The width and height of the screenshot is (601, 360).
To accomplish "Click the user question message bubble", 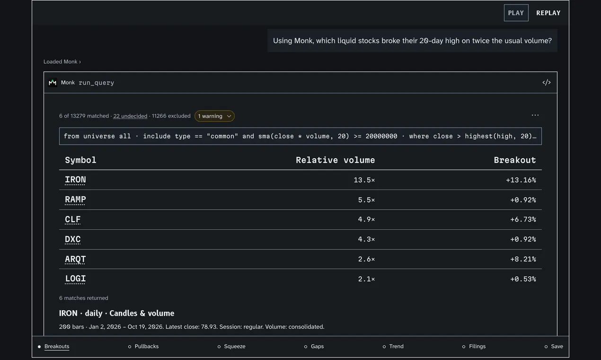I will pos(412,41).
